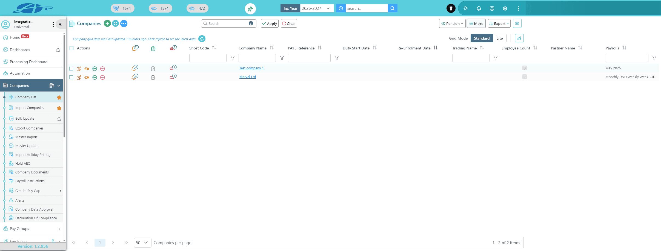
Task: Open blue three-dots menu beside Companies title
Action: tap(124, 23)
